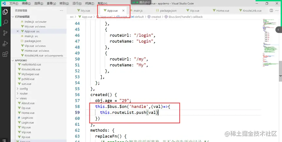Switch to the main.js tab
Viewport: 282px width, 142px height.
pos(136,11)
